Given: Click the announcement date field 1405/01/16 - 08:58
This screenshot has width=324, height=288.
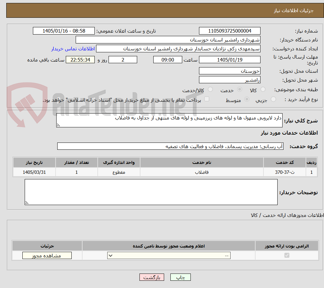Looking at the screenshot, I should (63, 31).
